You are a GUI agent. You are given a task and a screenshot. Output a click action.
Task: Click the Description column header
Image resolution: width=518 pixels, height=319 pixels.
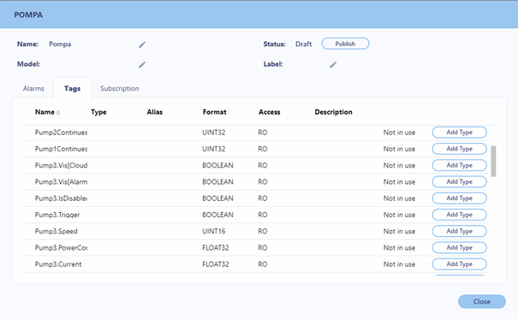click(x=333, y=112)
